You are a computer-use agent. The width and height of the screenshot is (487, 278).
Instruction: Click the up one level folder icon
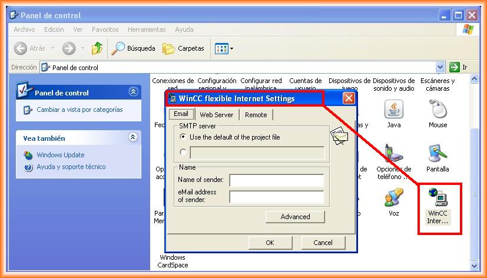[x=97, y=48]
